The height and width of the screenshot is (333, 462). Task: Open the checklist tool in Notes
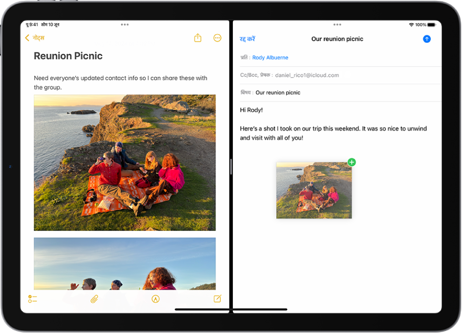click(x=32, y=299)
